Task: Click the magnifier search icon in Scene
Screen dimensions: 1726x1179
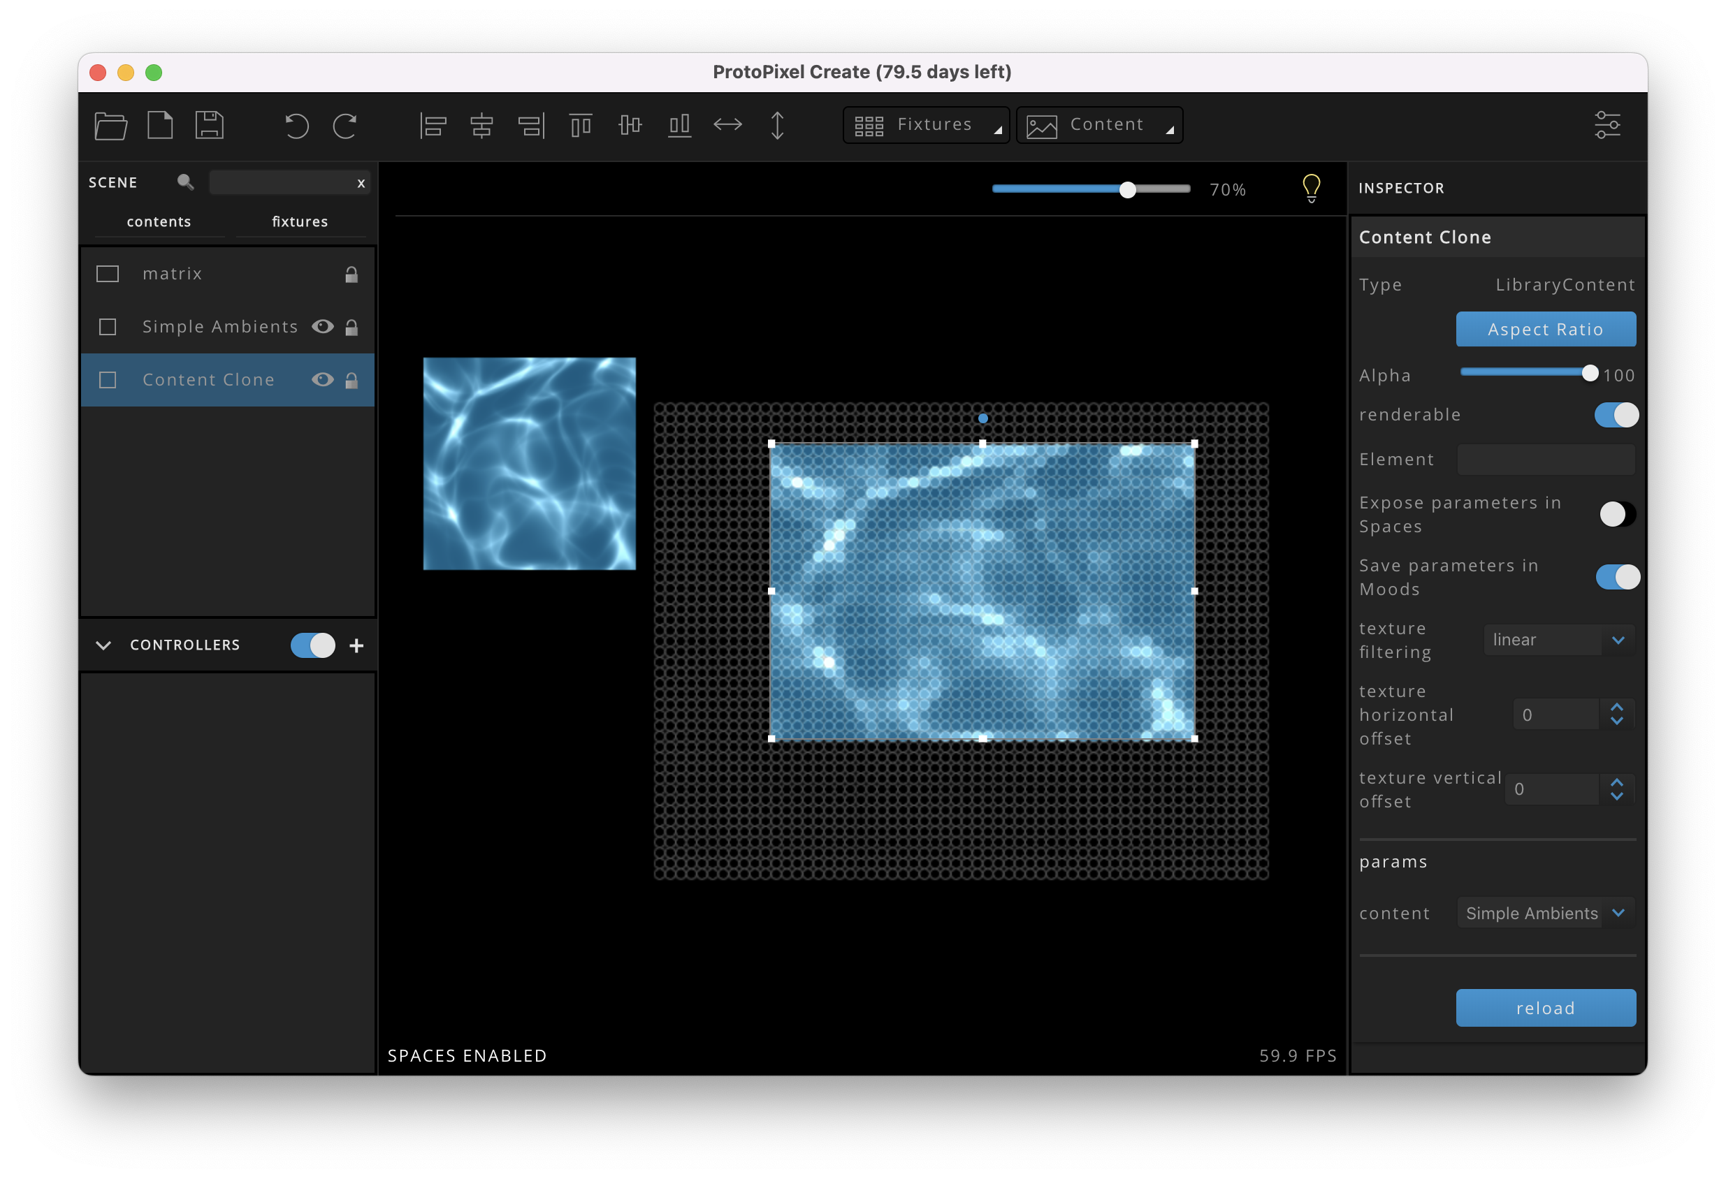Action: click(185, 182)
